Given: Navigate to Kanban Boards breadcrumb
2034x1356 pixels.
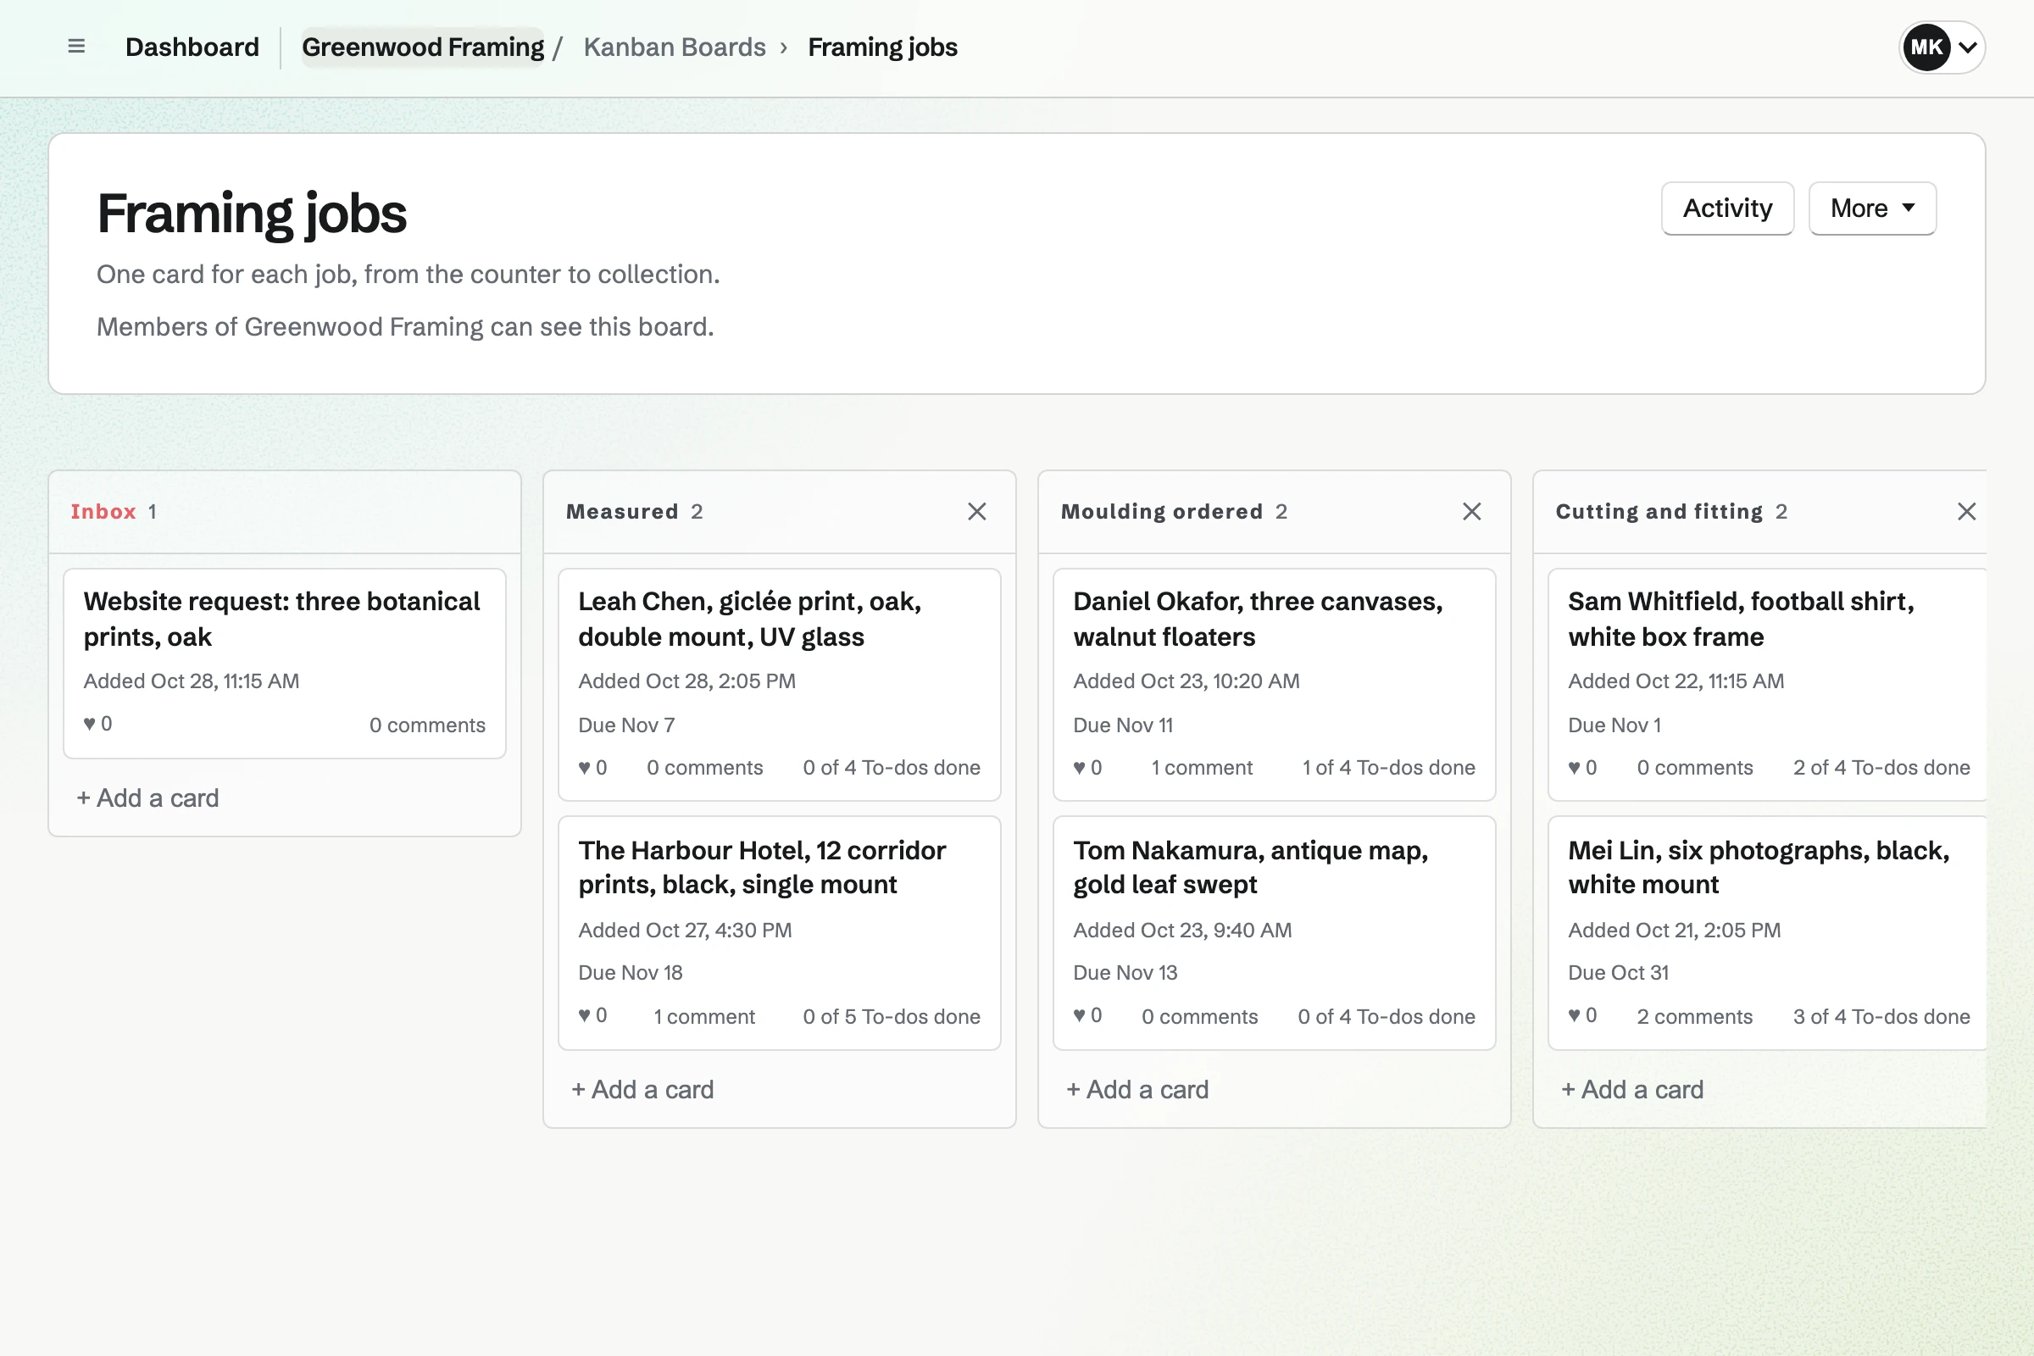Looking at the screenshot, I should coord(675,47).
